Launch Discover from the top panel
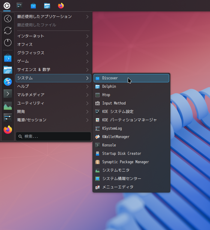This screenshot has height=230, width=210. coord(33,6)
